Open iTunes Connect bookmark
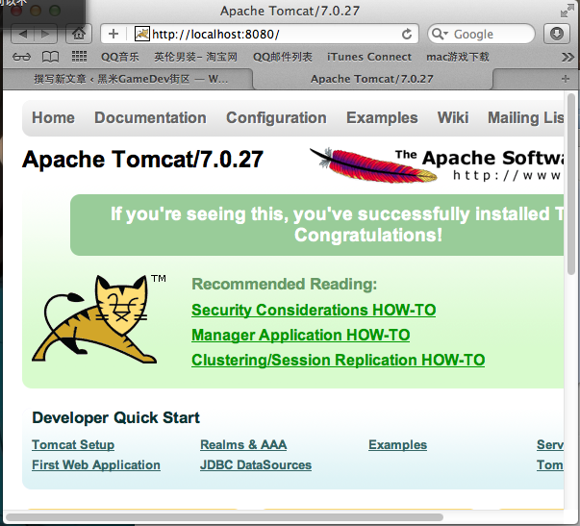This screenshot has width=580, height=526. (x=369, y=57)
